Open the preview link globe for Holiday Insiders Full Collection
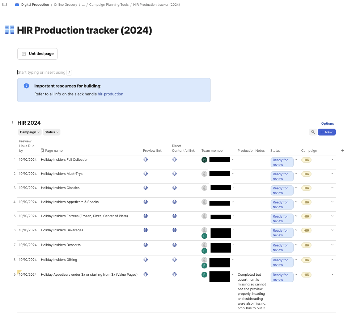352x314 pixels. [x=145, y=159]
